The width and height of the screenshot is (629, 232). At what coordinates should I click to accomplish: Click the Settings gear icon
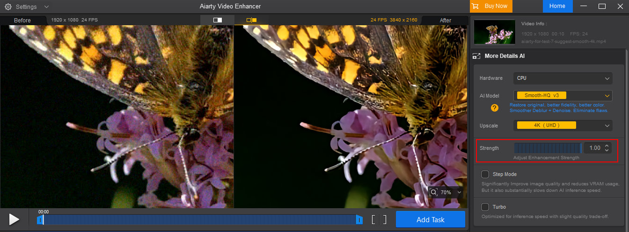8,7
